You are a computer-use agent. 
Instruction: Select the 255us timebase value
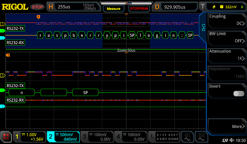pyautogui.click(x=64, y=7)
